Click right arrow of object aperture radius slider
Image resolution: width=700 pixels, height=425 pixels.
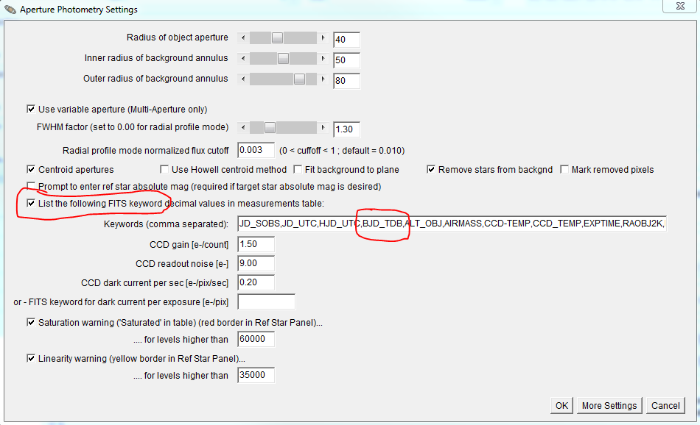323,37
